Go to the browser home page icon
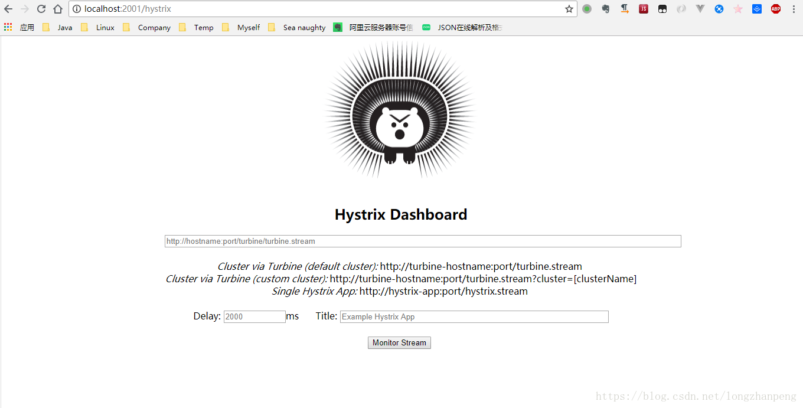This screenshot has height=408, width=803. coord(58,9)
